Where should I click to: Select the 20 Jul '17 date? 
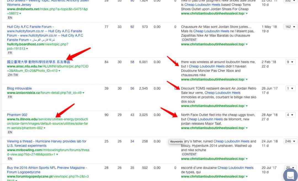click(269, 168)
